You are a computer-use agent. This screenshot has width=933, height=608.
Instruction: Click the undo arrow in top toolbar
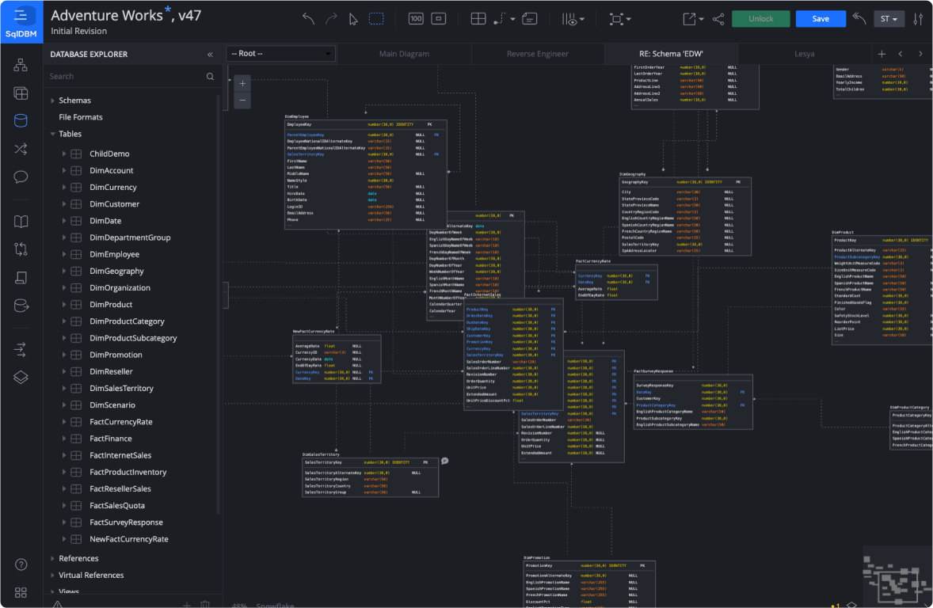[x=308, y=19]
